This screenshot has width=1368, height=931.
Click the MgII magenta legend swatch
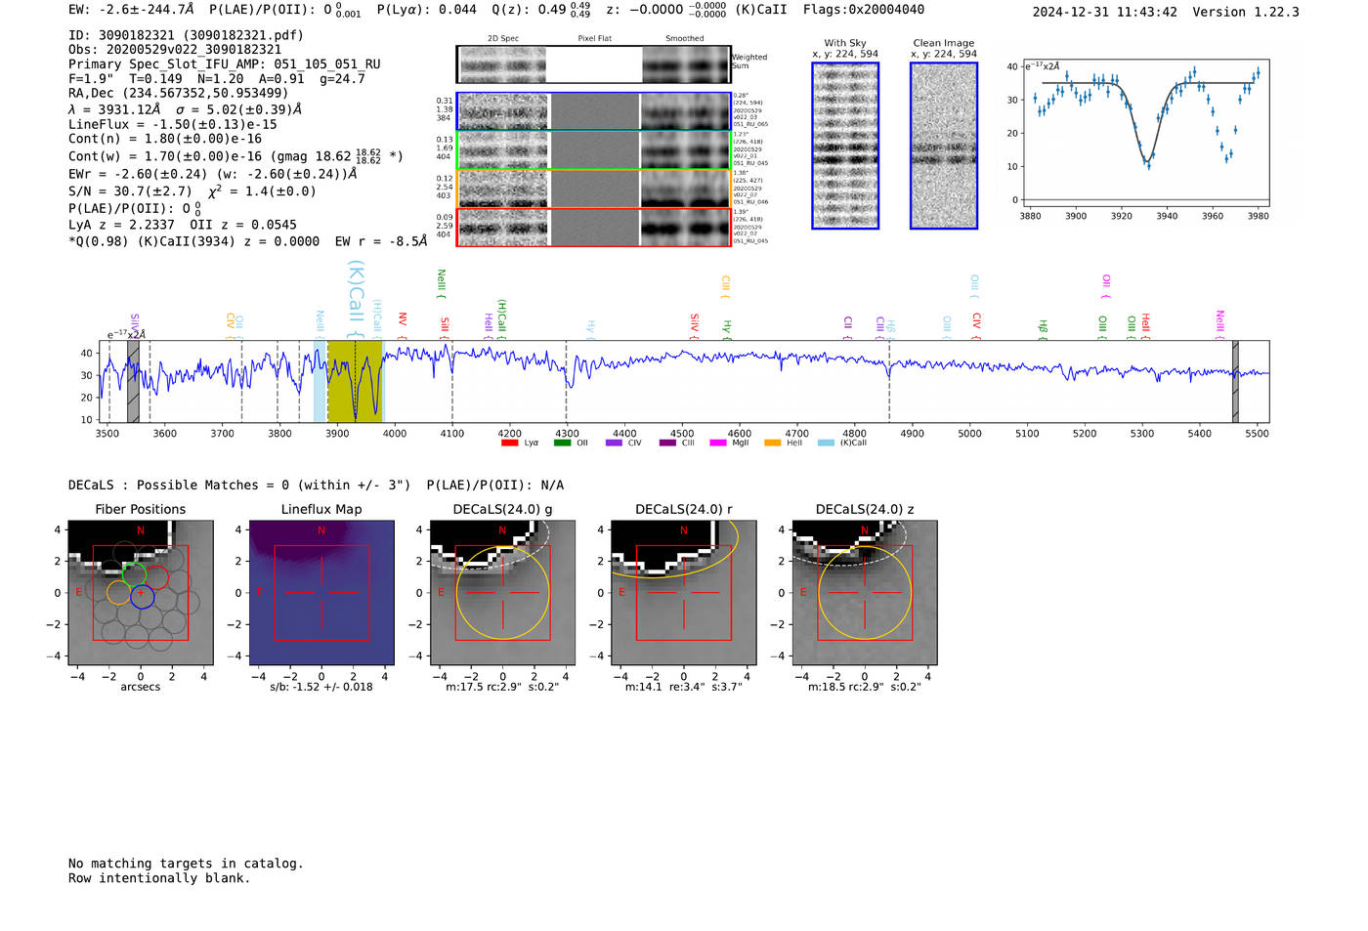click(x=718, y=443)
